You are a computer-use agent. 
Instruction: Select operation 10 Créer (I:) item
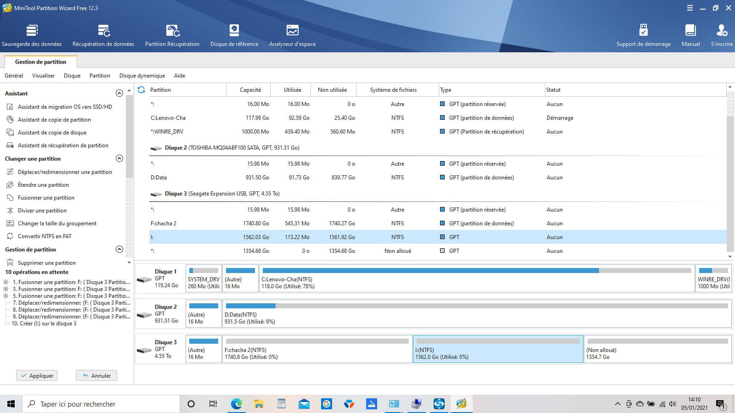point(44,324)
